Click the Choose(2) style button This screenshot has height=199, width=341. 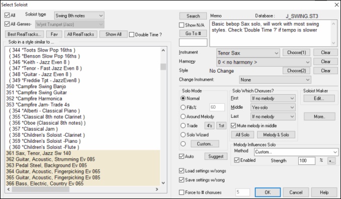297,71
